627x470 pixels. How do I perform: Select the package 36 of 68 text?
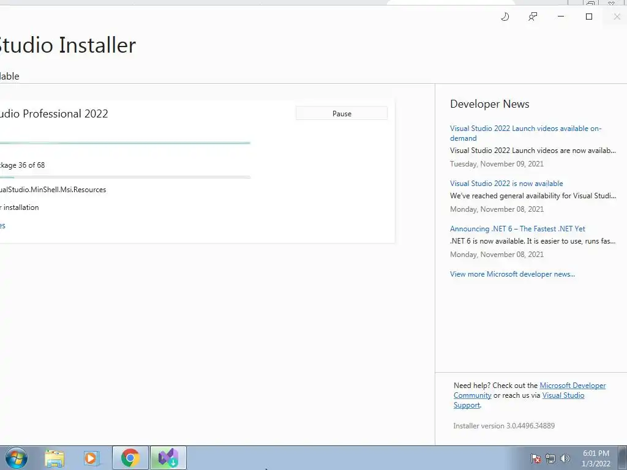click(x=23, y=165)
